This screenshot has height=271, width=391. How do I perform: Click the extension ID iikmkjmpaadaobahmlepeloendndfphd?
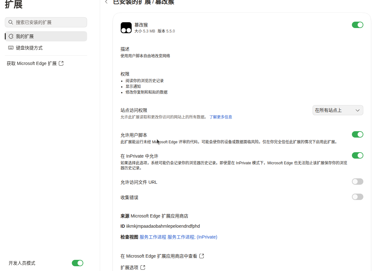(x=163, y=226)
